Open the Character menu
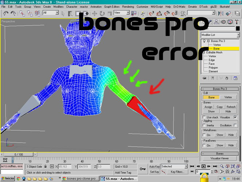The width and height of the screenshot is (242, 182). pos(71,7)
